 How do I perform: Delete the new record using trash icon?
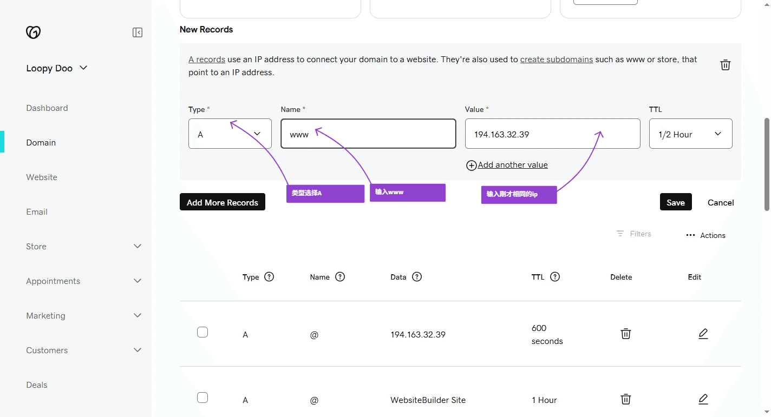(725, 65)
